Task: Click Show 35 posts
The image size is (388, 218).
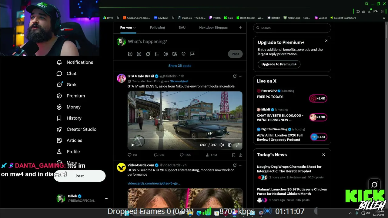Action: 180,66
